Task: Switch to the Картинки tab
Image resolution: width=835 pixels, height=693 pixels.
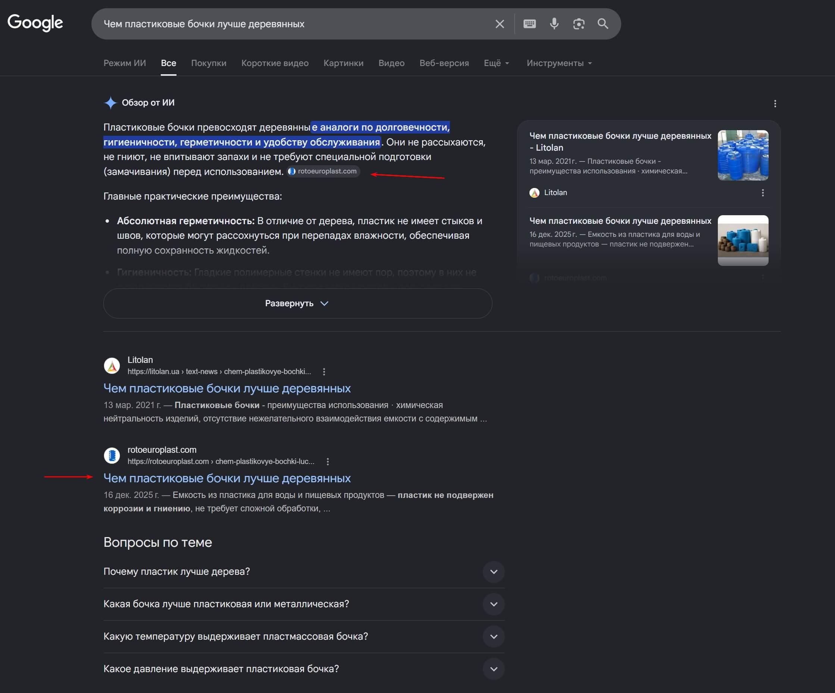Action: point(344,63)
